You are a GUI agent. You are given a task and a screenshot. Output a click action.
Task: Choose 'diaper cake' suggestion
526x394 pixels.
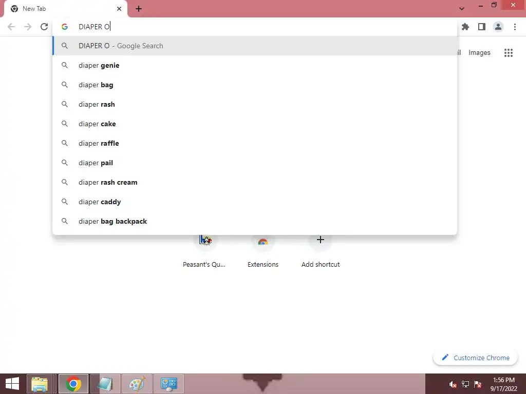[255, 124]
